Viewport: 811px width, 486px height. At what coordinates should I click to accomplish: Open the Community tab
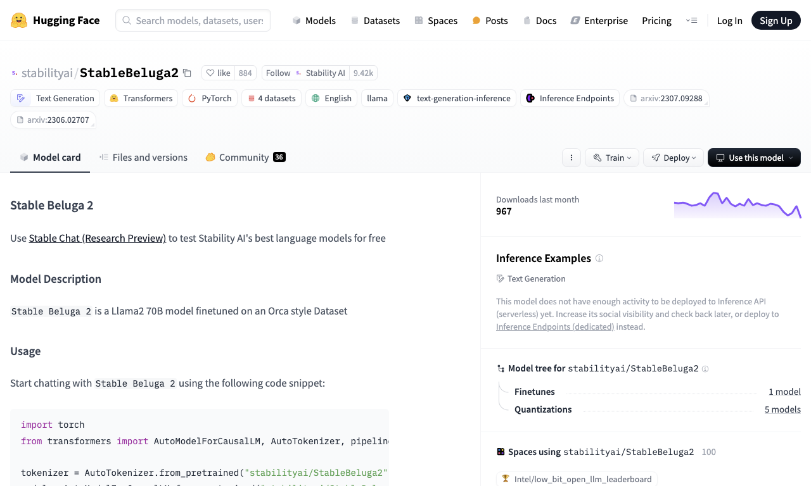(x=245, y=158)
